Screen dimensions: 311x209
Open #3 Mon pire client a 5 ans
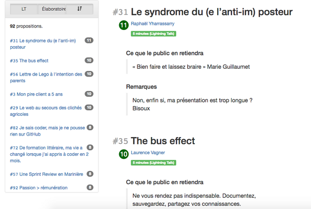(36, 94)
